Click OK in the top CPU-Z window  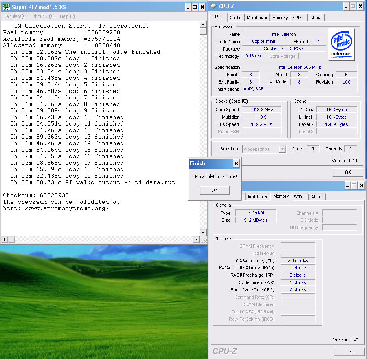[348, 172]
